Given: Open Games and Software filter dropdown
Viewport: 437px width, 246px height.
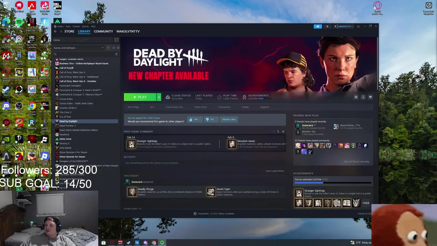Looking at the screenshot, I should coord(79,48).
